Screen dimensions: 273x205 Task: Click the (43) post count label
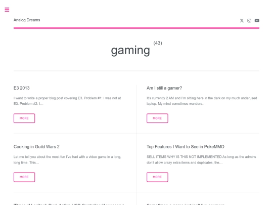(158, 43)
